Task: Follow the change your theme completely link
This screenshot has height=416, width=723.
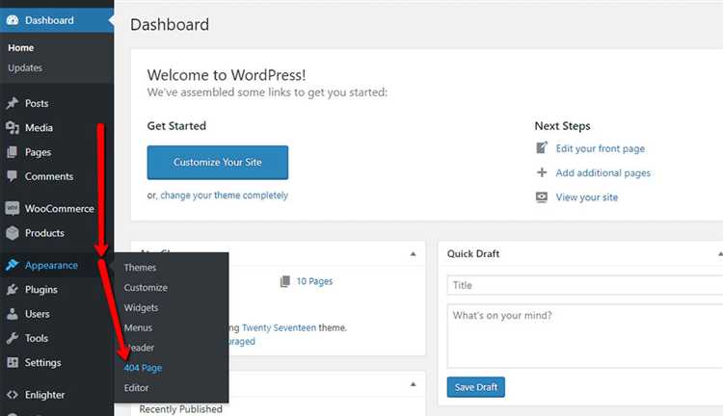Action: (x=224, y=195)
